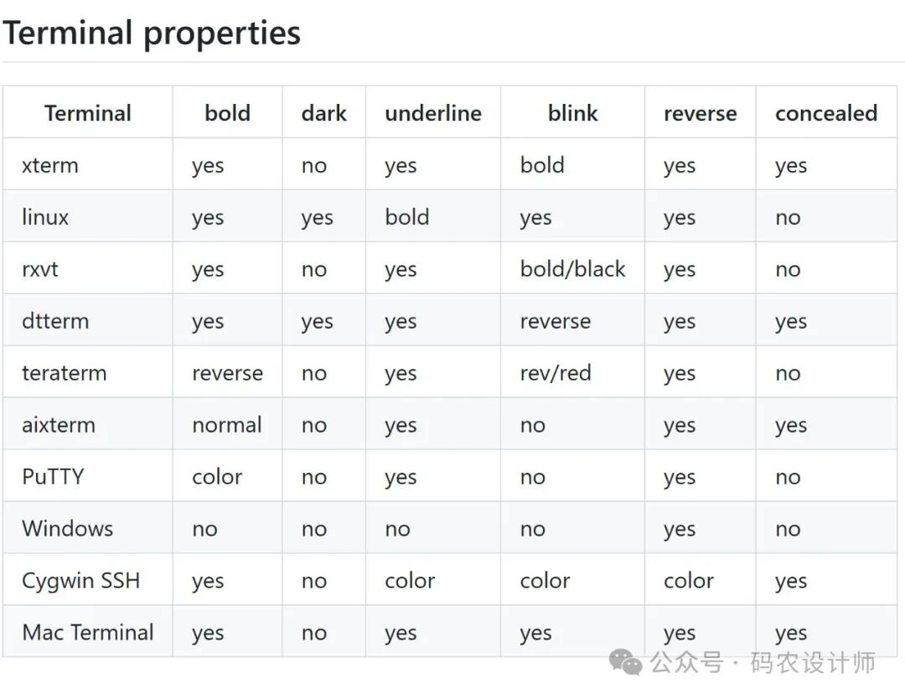This screenshot has height=699, width=905.
Task: Select the "Cygwin SSH" row label
Action: [80, 581]
